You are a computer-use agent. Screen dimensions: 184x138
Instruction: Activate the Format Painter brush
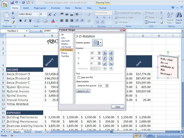pos(13,22)
